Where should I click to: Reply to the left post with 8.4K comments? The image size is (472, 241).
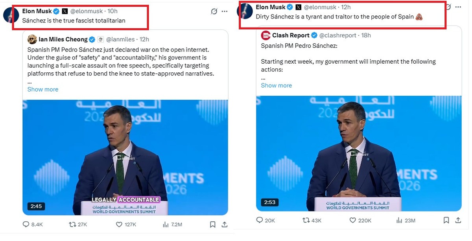pos(26,224)
